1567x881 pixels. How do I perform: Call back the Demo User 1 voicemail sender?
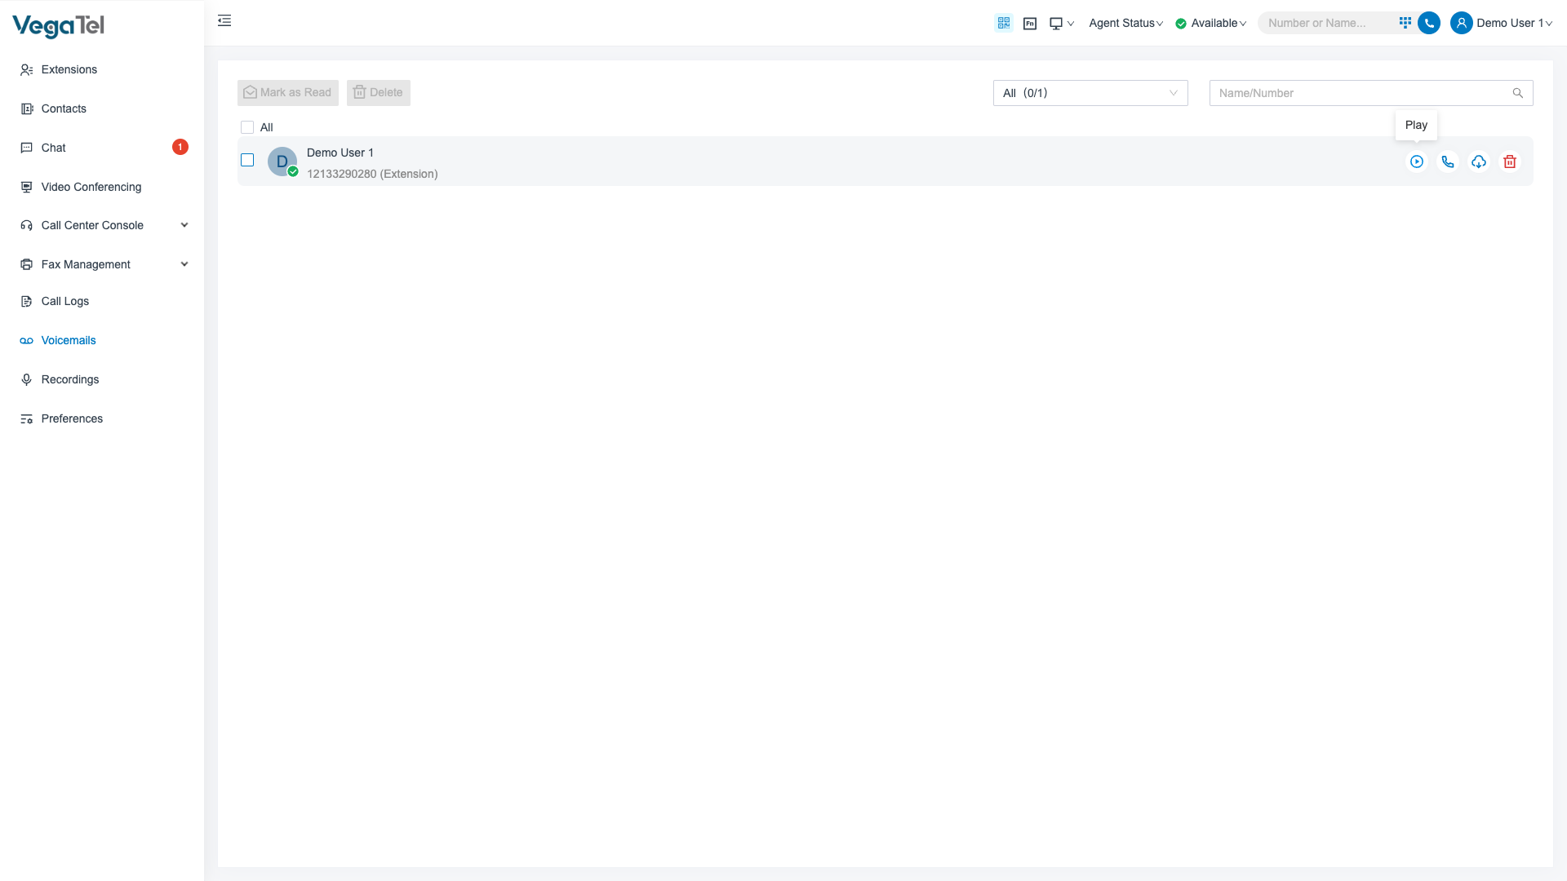(1448, 162)
